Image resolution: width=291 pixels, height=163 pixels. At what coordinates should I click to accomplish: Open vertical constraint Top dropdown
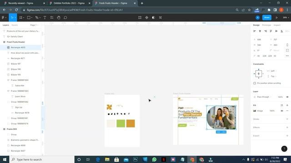[272, 76]
